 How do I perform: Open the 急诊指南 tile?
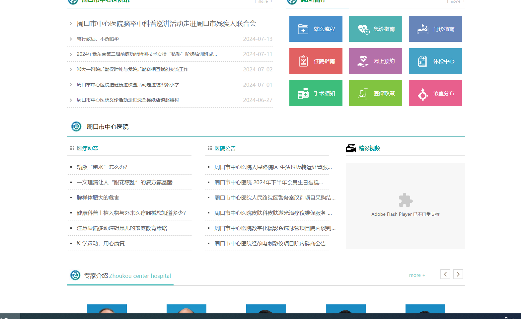click(x=375, y=29)
